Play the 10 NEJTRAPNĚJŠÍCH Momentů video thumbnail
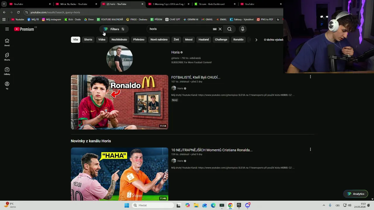The image size is (374, 210). point(120,174)
